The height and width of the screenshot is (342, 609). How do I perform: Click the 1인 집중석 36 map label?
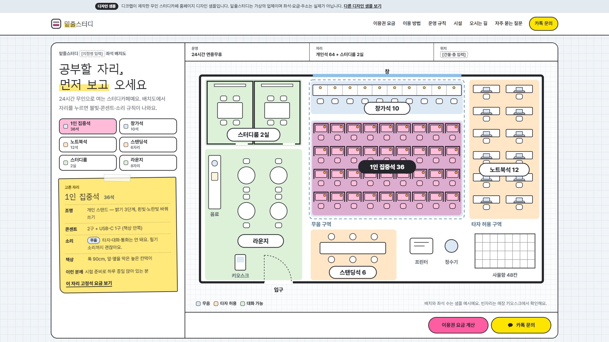click(x=387, y=167)
